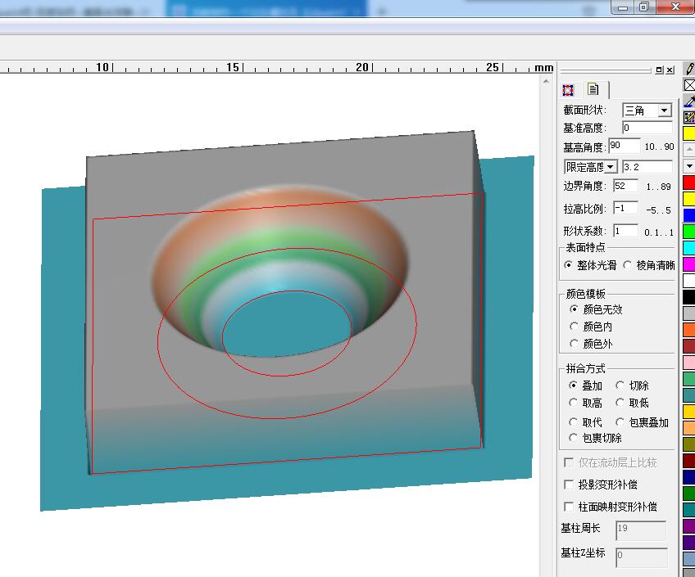
Task: Click the 10..90 range hint text
Action: click(x=659, y=147)
